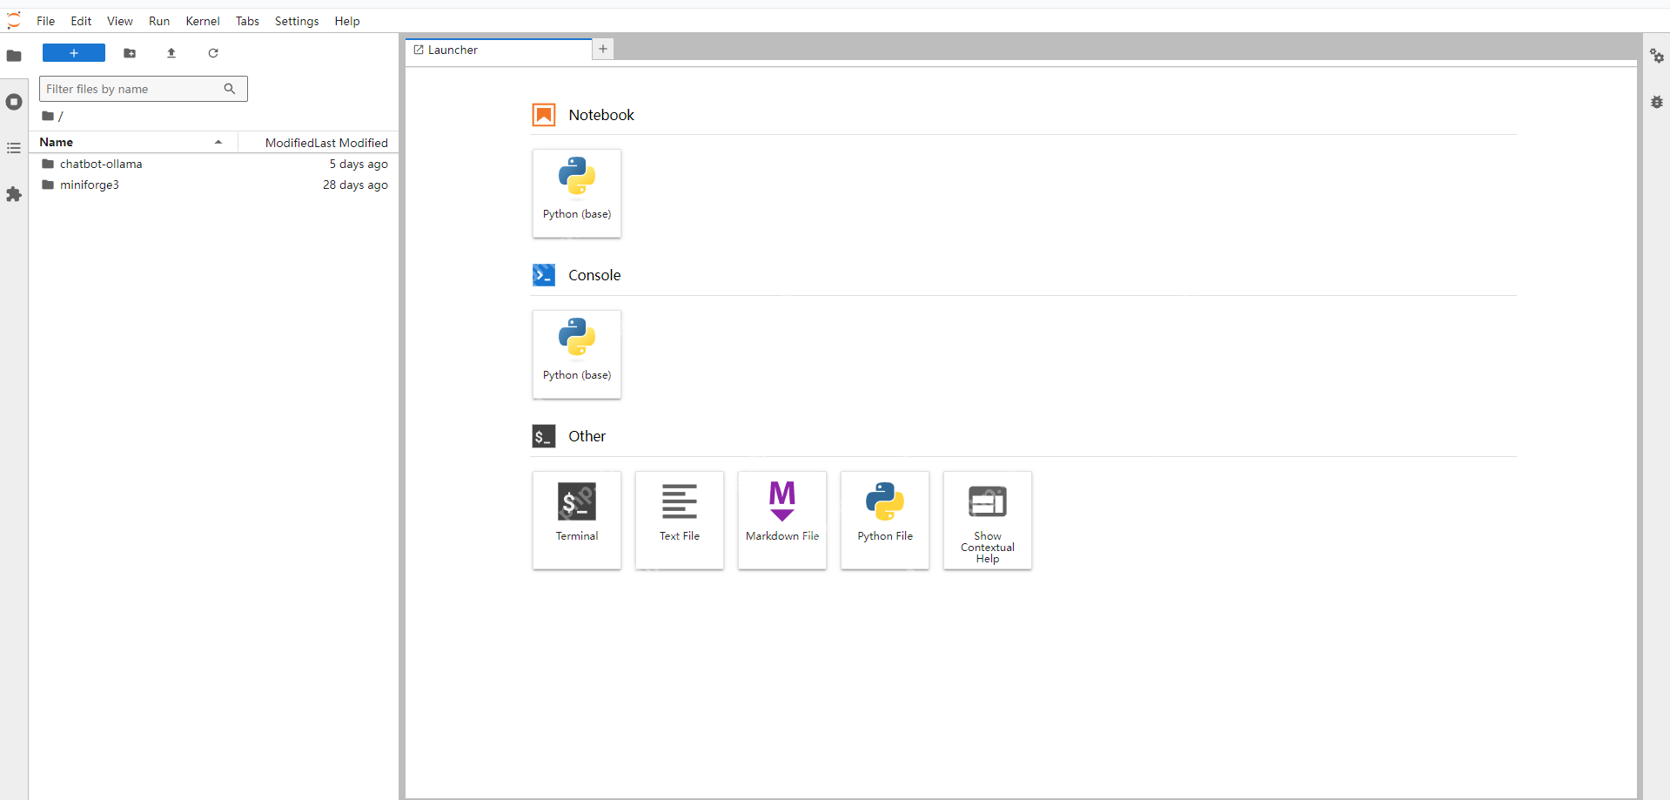Open the File Browser sidebar panel
Screen dimensions: 1670x800
pos(14,56)
